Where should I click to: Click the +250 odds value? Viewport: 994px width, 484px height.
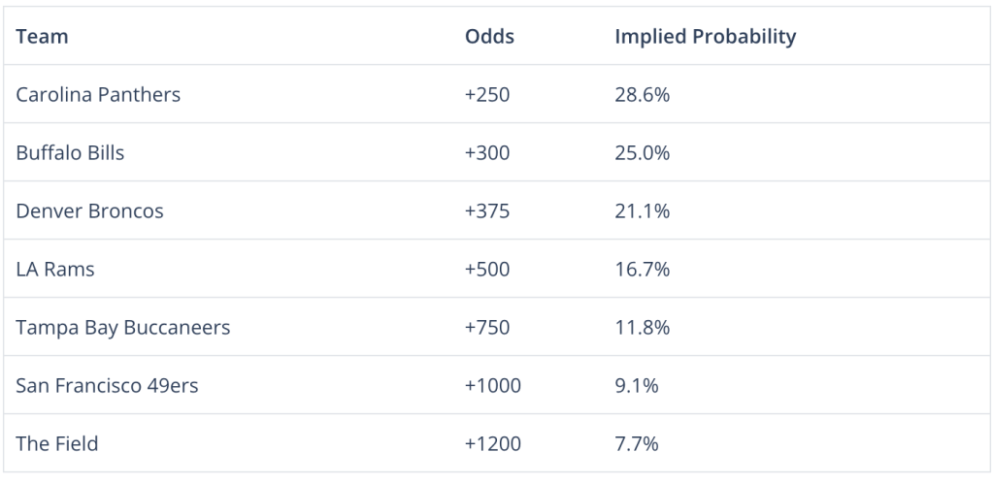487,94
